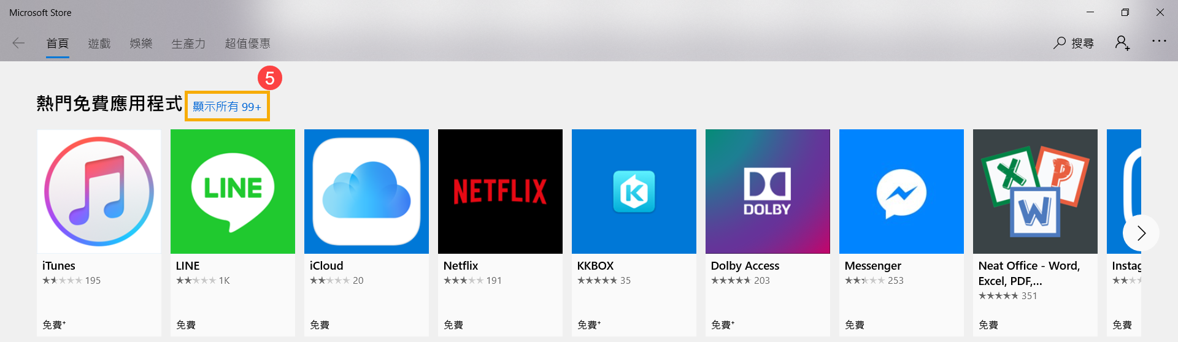Click 顯示所有 99+ link
The width and height of the screenshot is (1178, 342).
(227, 107)
